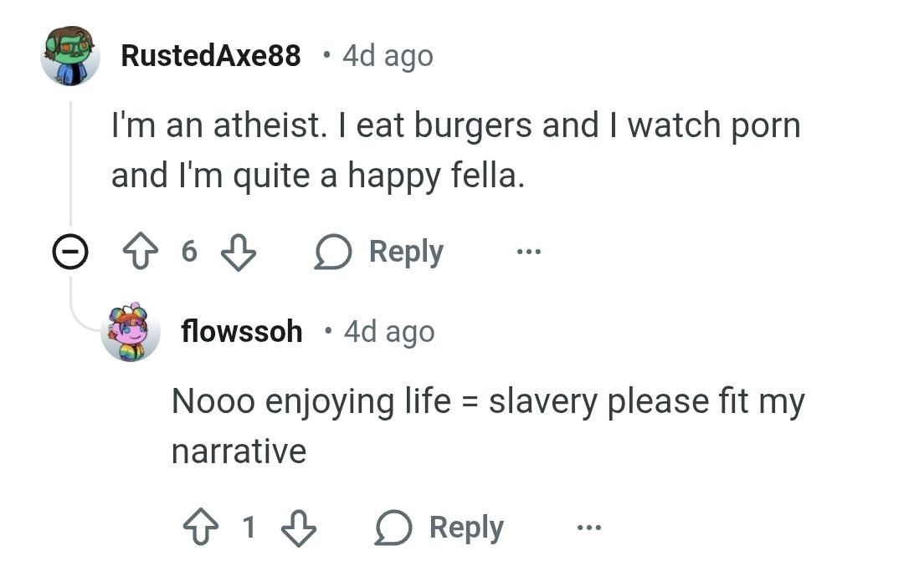Open flowssoh's avatar profile
904x566 pixels.
130,332
